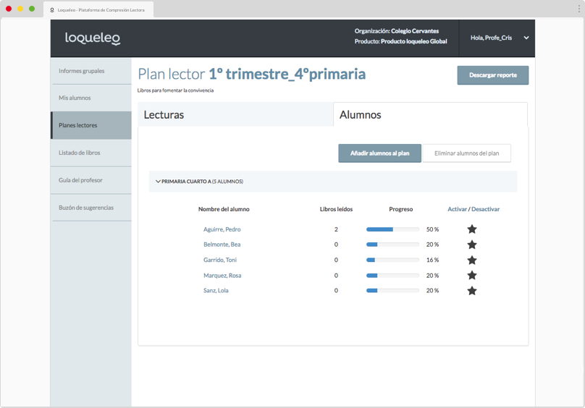The width and height of the screenshot is (585, 408).
Task: Click Belmonte, Bea's 20% progress bar
Action: pos(392,245)
